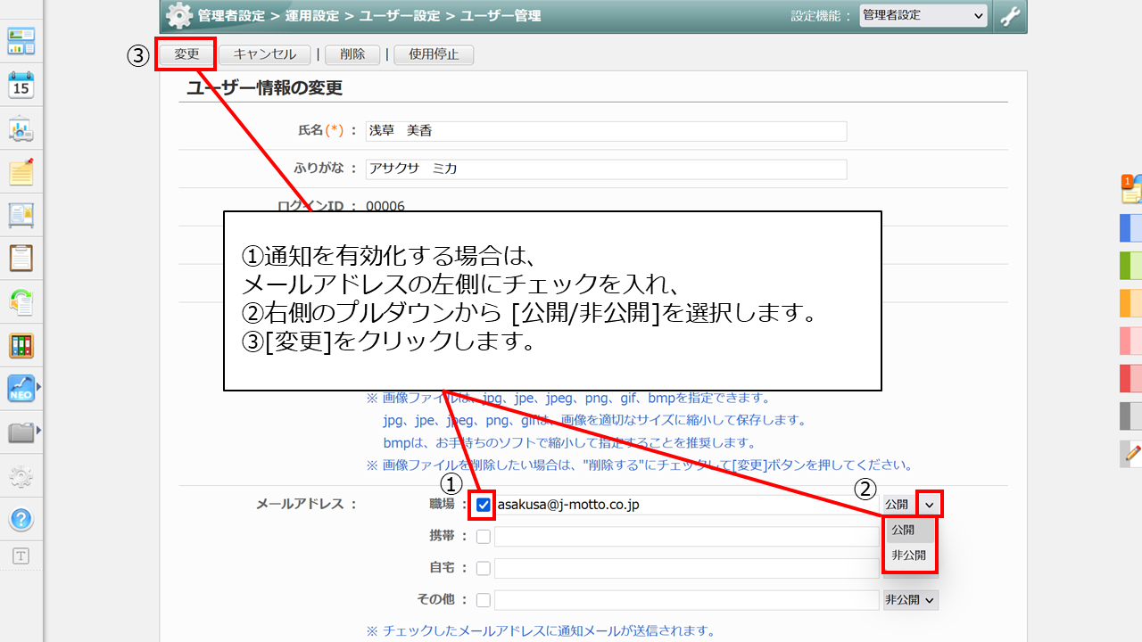Expand the 職場 公開 dropdown arrow

[x=930, y=505]
